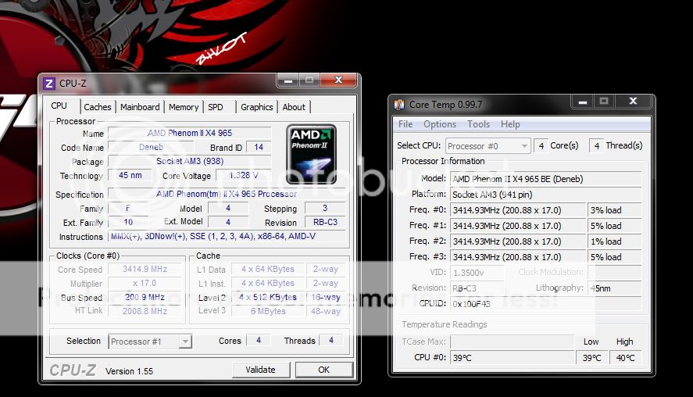Image resolution: width=693 pixels, height=397 pixels.
Task: Click the CPU-Z Revision value RB-C3
Action: tap(325, 223)
